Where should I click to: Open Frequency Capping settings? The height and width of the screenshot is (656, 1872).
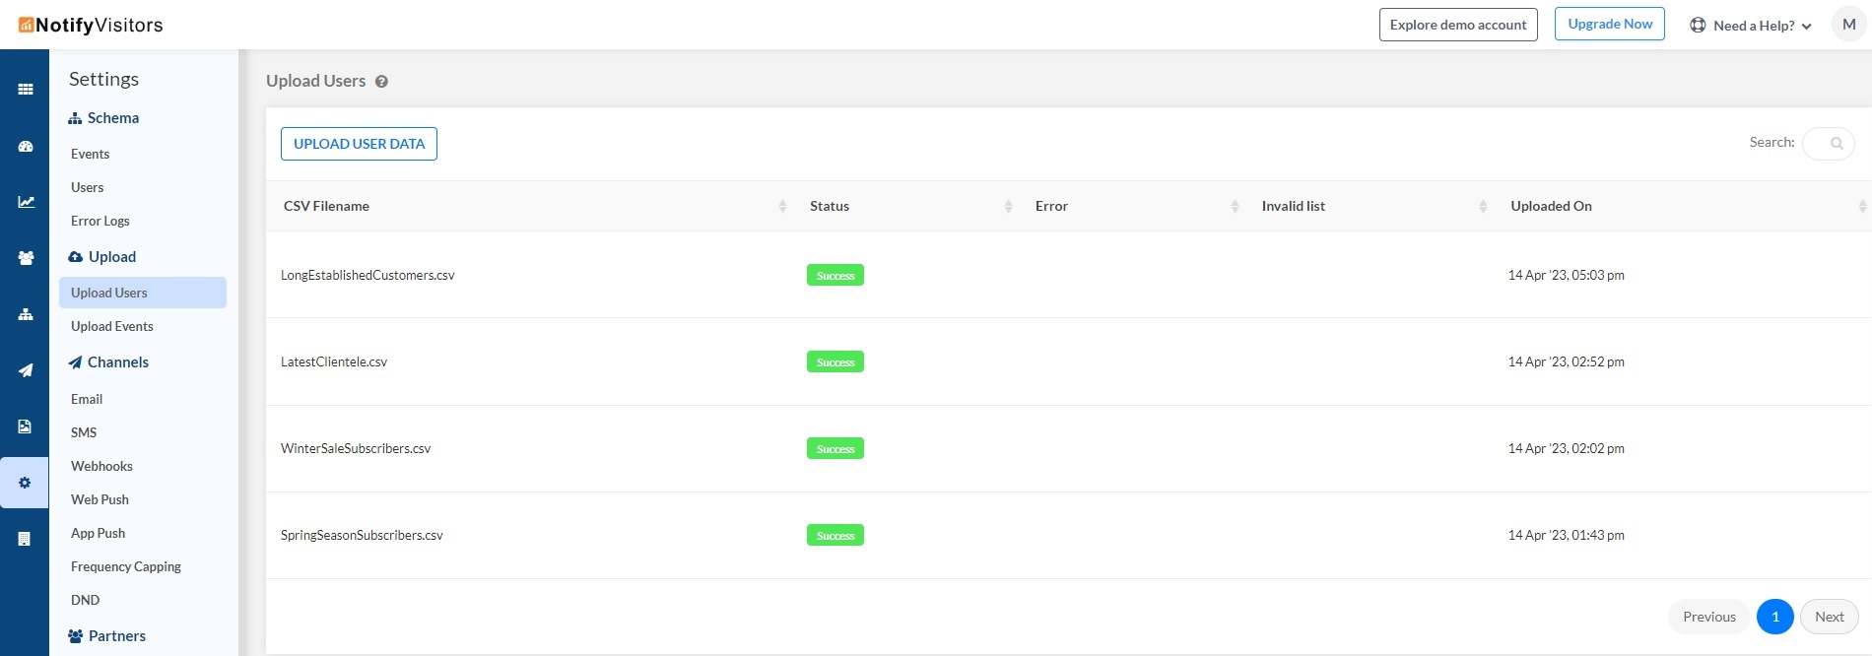click(126, 566)
